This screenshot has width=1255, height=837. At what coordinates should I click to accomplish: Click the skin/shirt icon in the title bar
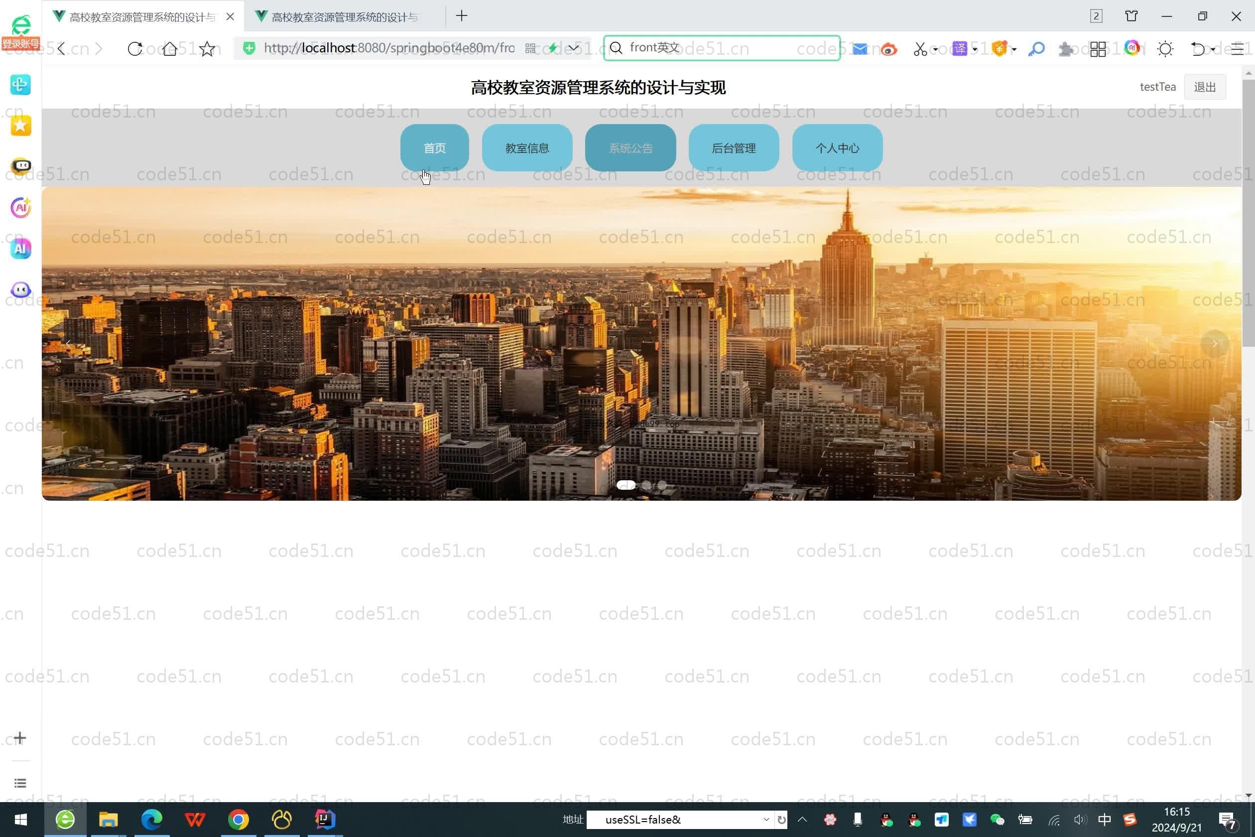tap(1131, 16)
